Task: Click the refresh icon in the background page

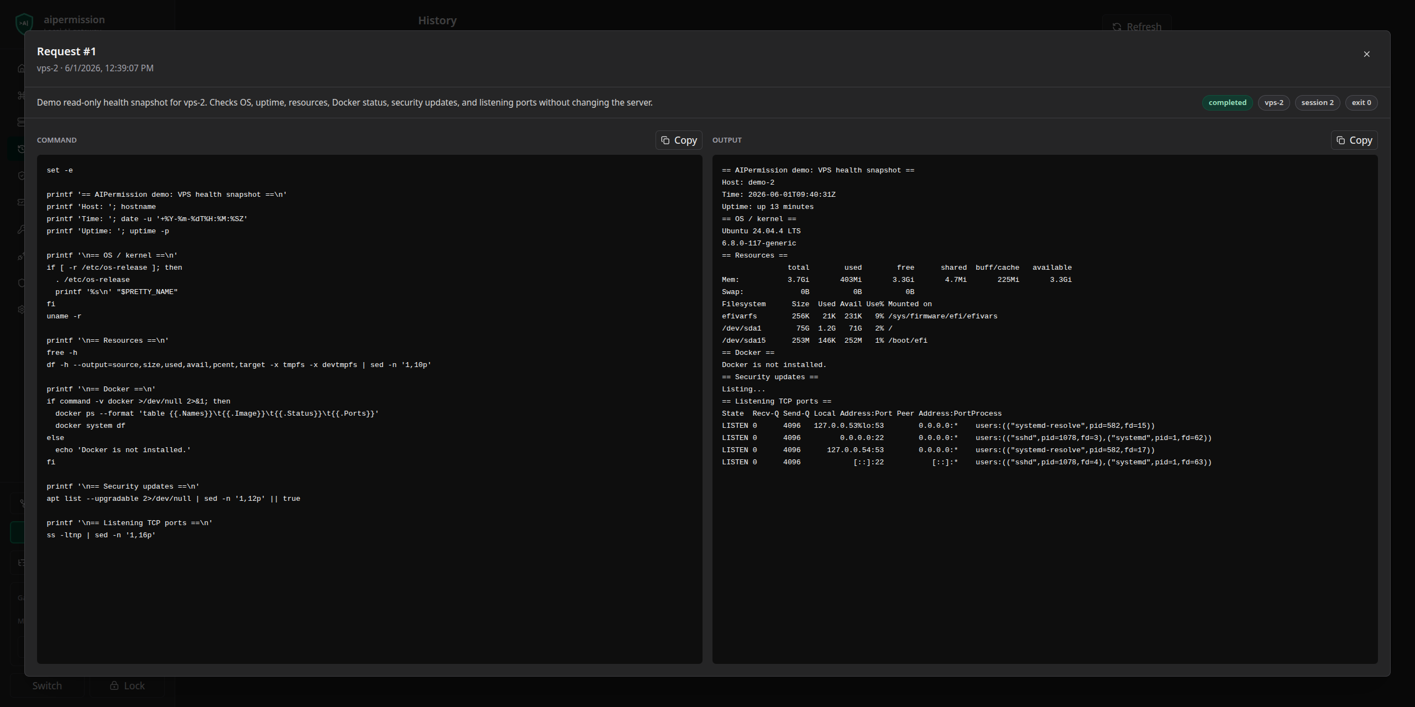Action: 1117,27
